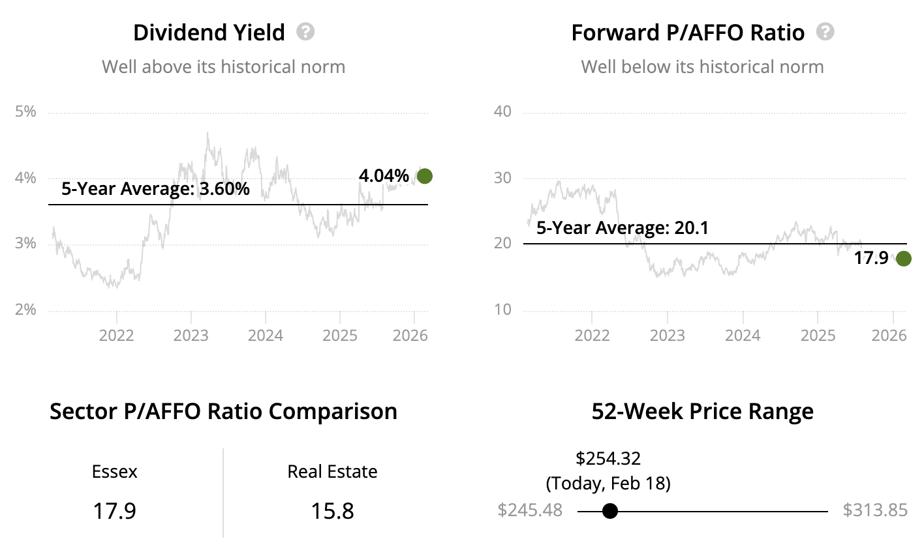Click the Real Estate sector value 15.8
The width and height of the screenshot is (924, 554).
point(332,510)
